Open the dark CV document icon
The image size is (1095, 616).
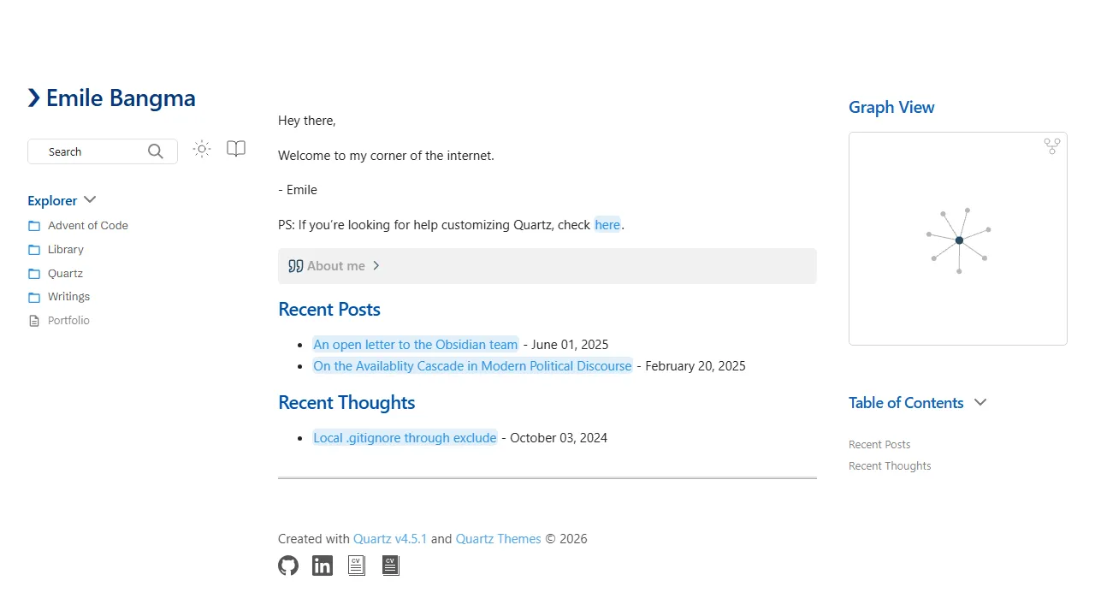[390, 565]
